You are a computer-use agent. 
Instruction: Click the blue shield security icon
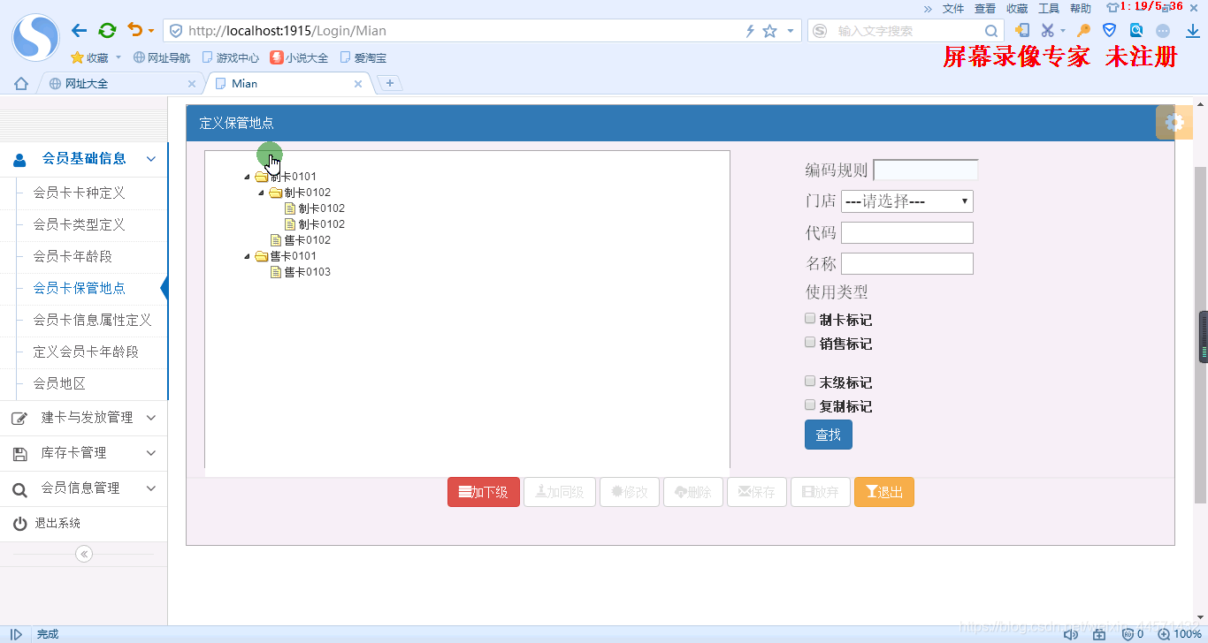pyautogui.click(x=1109, y=30)
